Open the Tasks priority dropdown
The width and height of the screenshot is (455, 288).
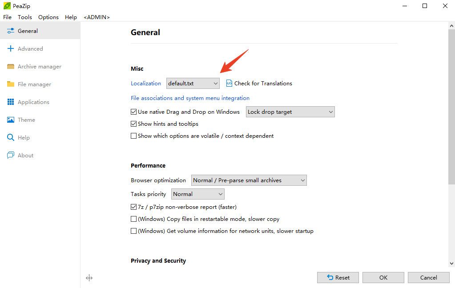click(198, 194)
